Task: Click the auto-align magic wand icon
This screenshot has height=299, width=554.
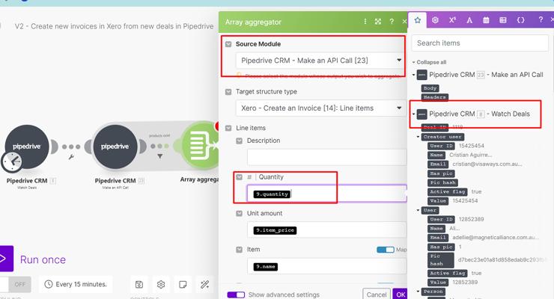Action: (204, 284)
